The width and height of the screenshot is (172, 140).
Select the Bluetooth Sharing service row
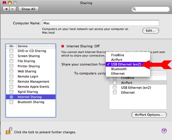[x=31, y=102]
